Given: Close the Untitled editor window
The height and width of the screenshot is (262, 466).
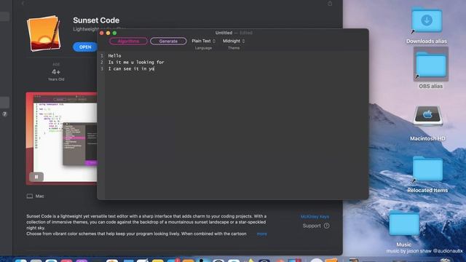Looking at the screenshot, I should (102, 33).
